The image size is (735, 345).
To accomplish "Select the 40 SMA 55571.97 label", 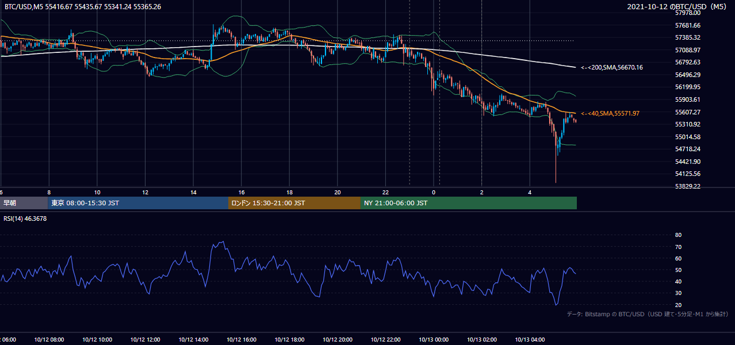I will (x=610, y=113).
